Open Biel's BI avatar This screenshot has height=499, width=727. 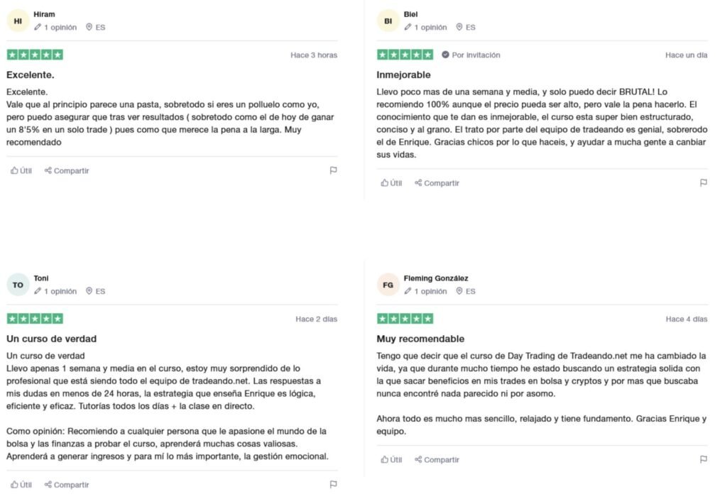pyautogui.click(x=388, y=21)
